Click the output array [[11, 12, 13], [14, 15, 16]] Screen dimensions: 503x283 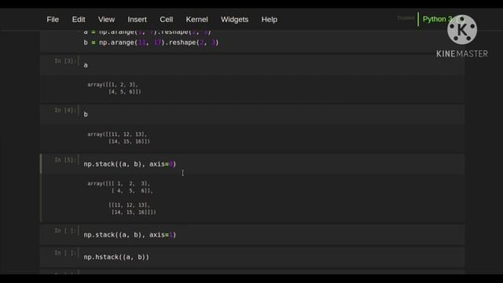(x=119, y=138)
